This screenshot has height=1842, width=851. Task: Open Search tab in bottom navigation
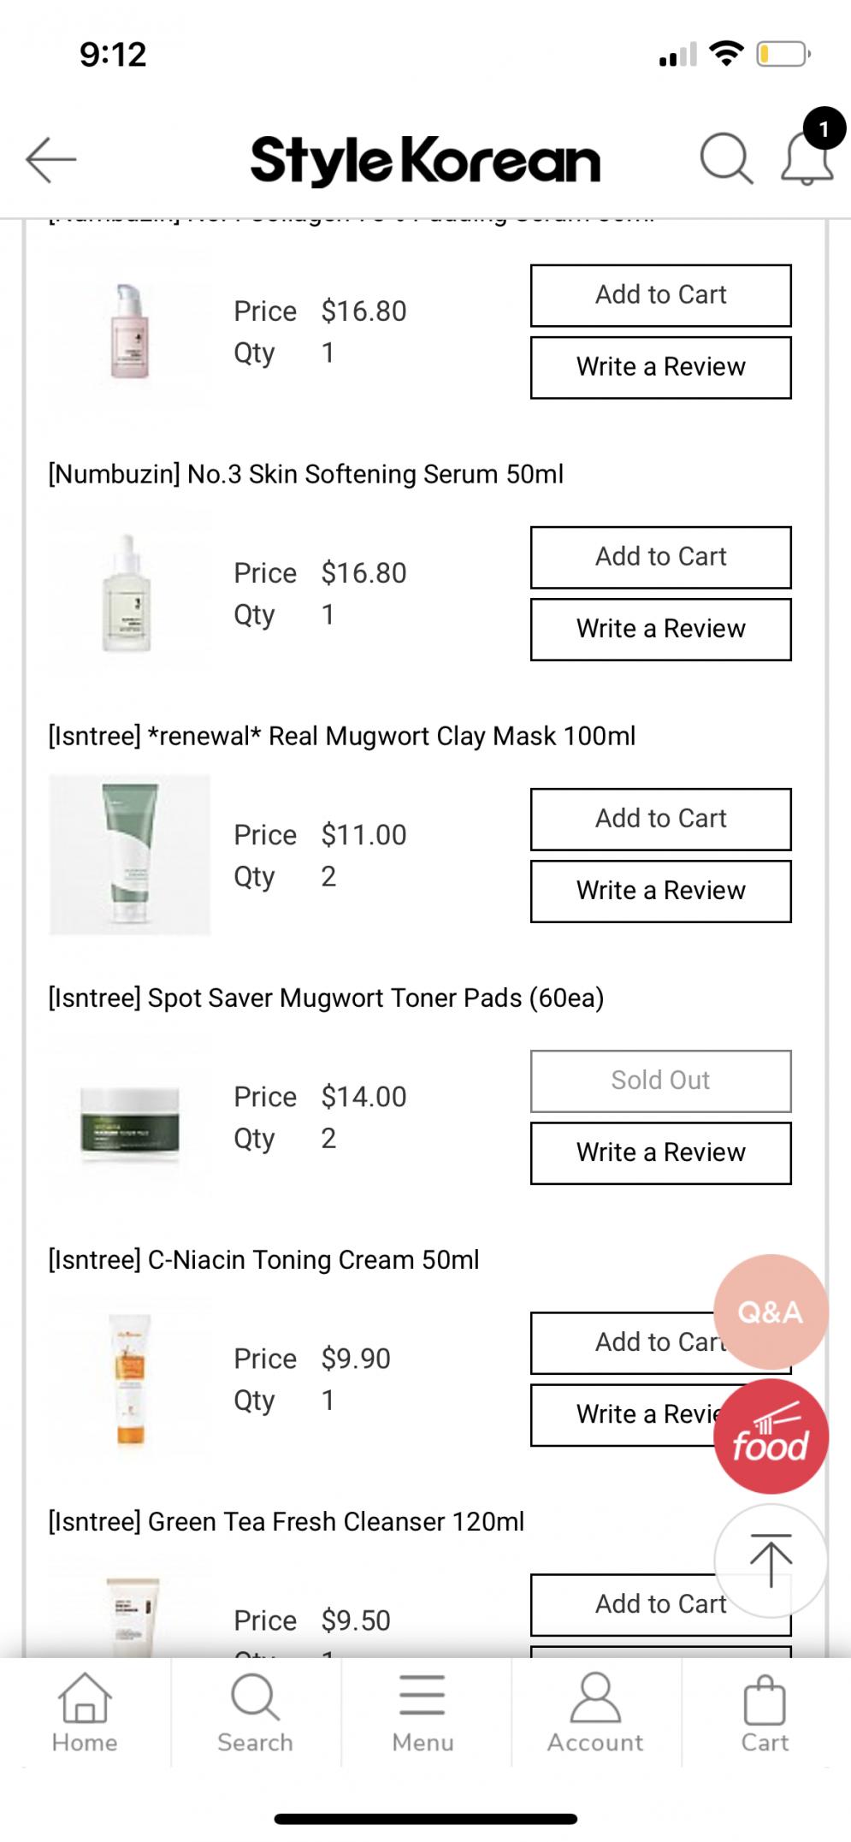click(255, 1714)
